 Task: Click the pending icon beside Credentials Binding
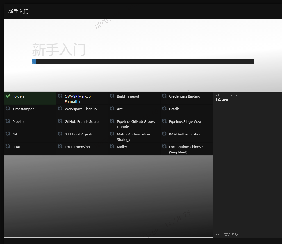click(x=164, y=96)
